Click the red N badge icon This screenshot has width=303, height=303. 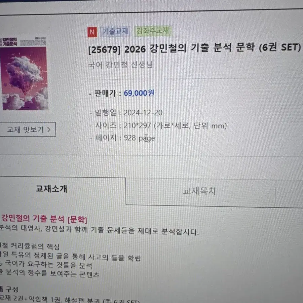click(92, 32)
